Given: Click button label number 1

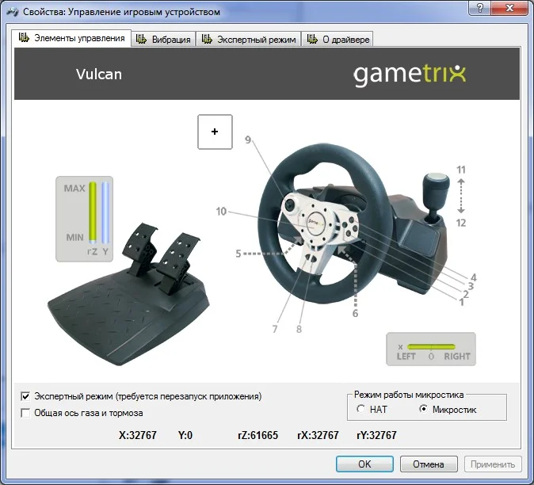Looking at the screenshot, I should [x=462, y=302].
